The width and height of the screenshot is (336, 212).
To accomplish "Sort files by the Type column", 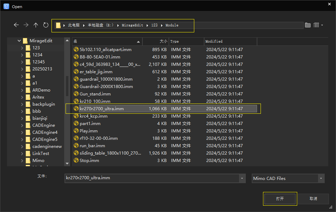I will (186, 42).
